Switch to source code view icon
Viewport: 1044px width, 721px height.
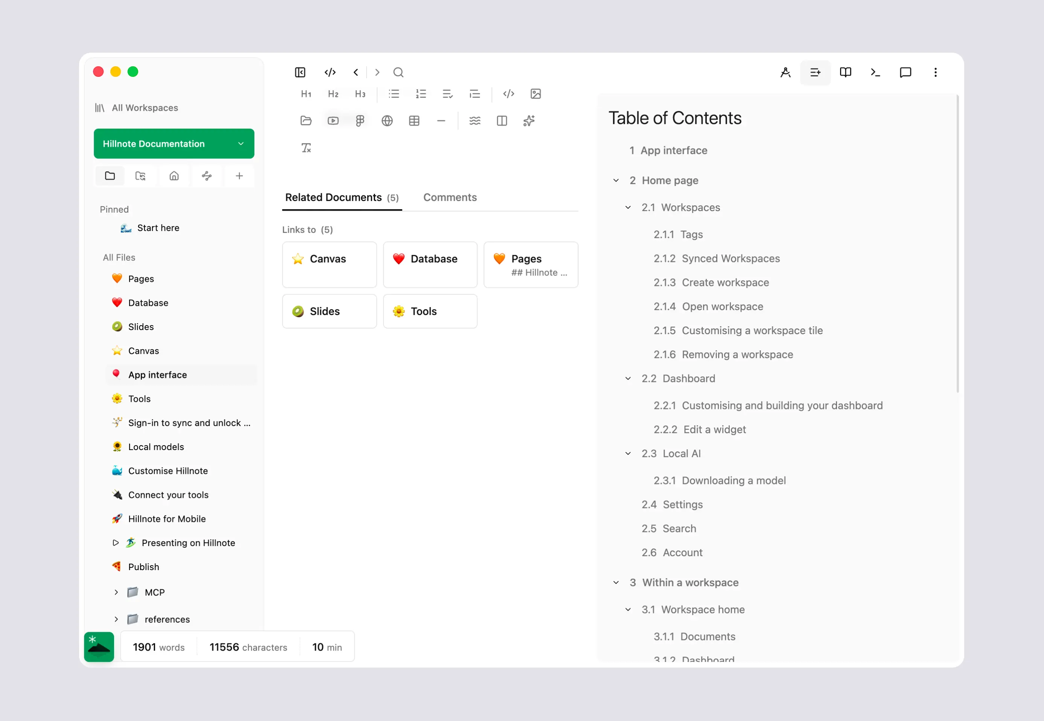pyautogui.click(x=330, y=72)
